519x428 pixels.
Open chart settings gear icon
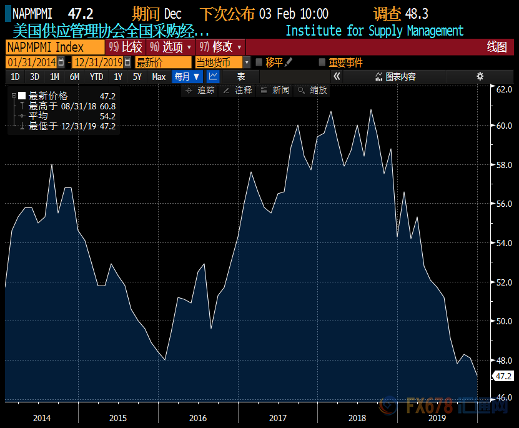point(480,76)
